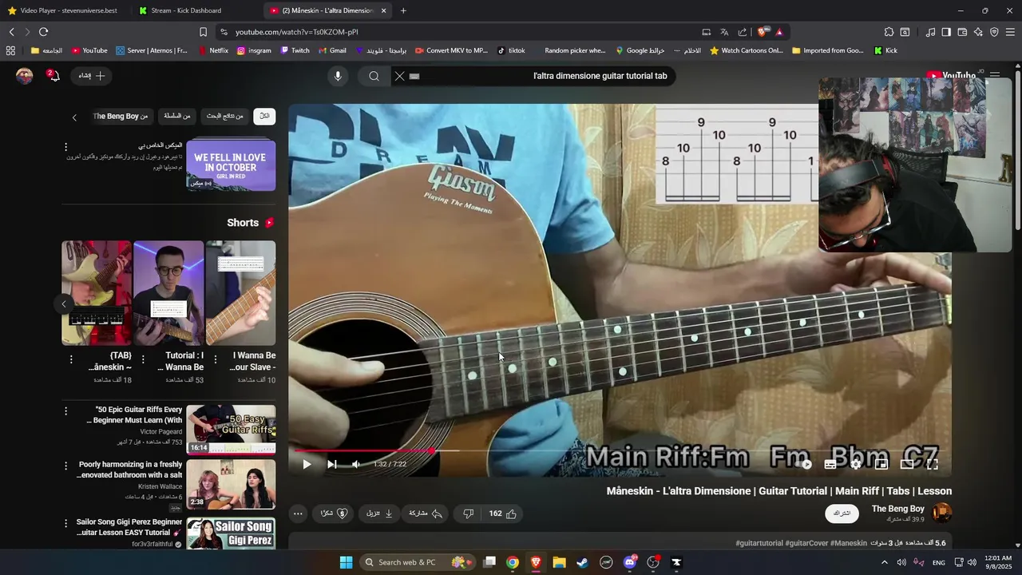Open options for 50 Epic Guitar Riffs
This screenshot has height=575, width=1022.
[x=66, y=411]
